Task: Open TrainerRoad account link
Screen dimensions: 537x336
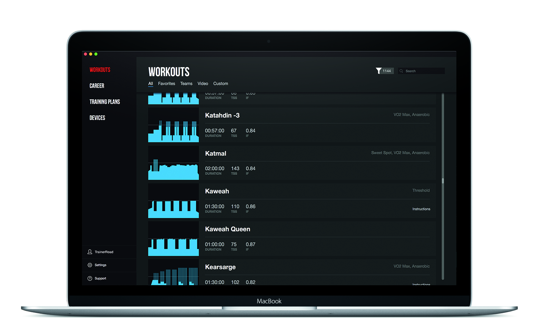Action: 104,252
